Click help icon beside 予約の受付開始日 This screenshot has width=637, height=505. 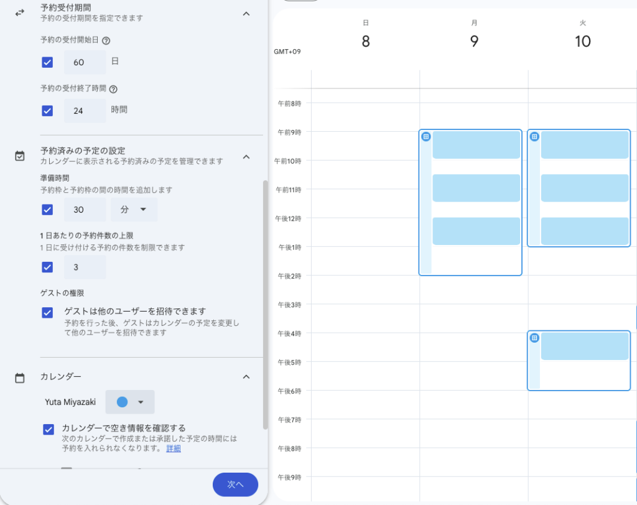[x=106, y=40]
